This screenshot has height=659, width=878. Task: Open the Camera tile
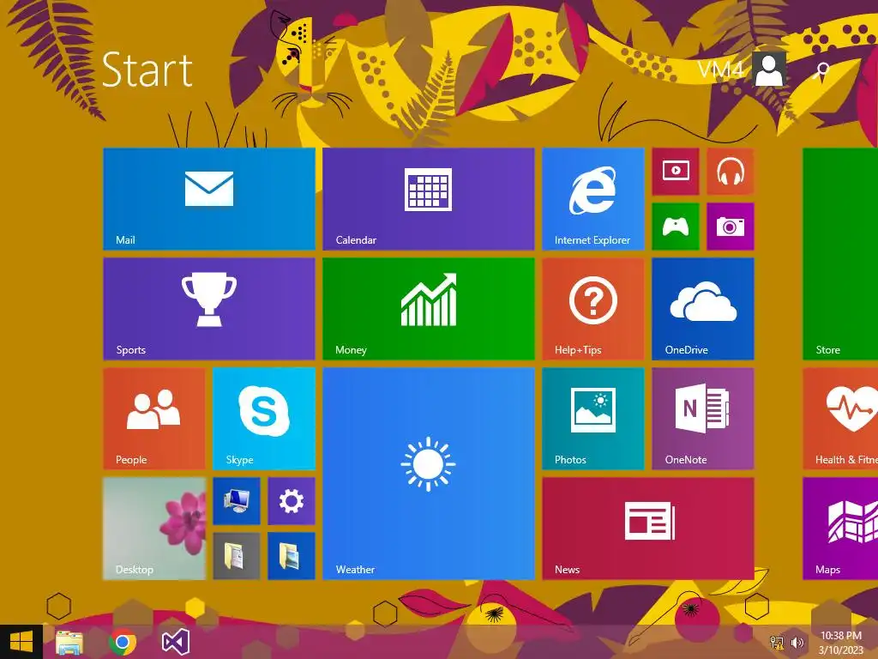(x=731, y=227)
